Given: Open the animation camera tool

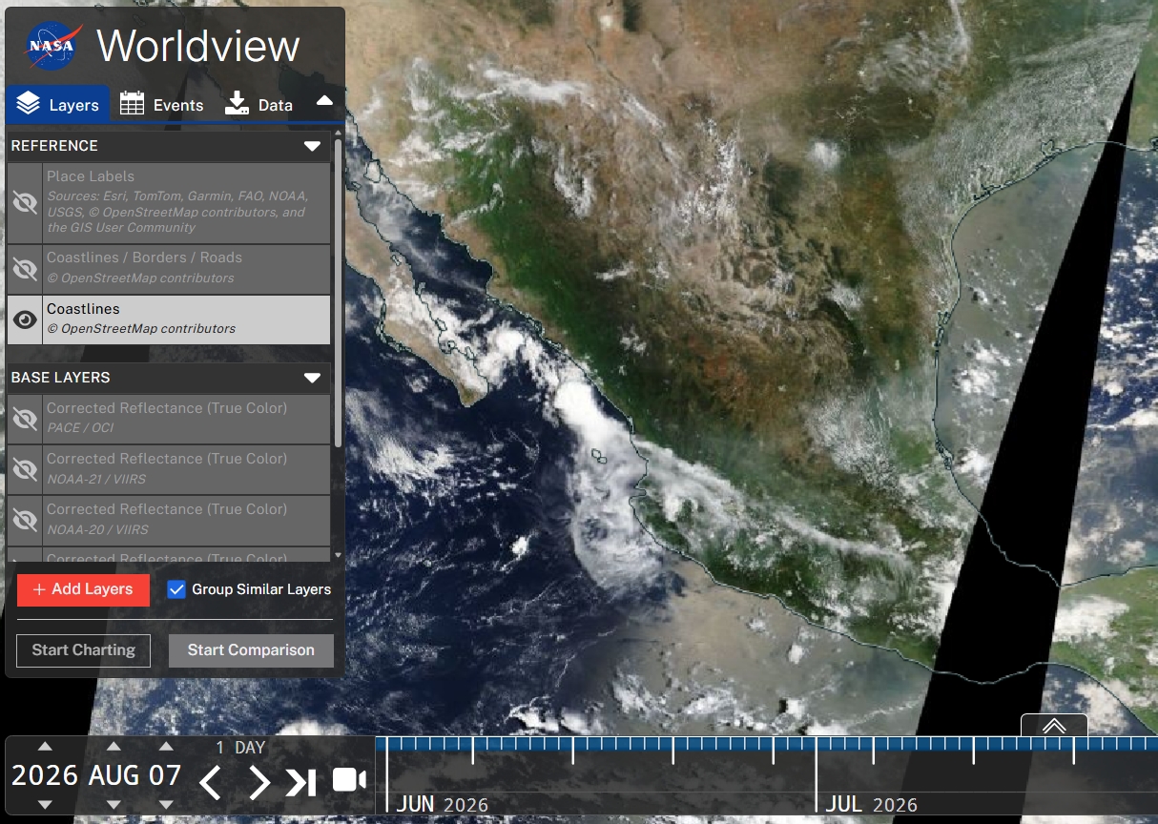Looking at the screenshot, I should coord(349,780).
